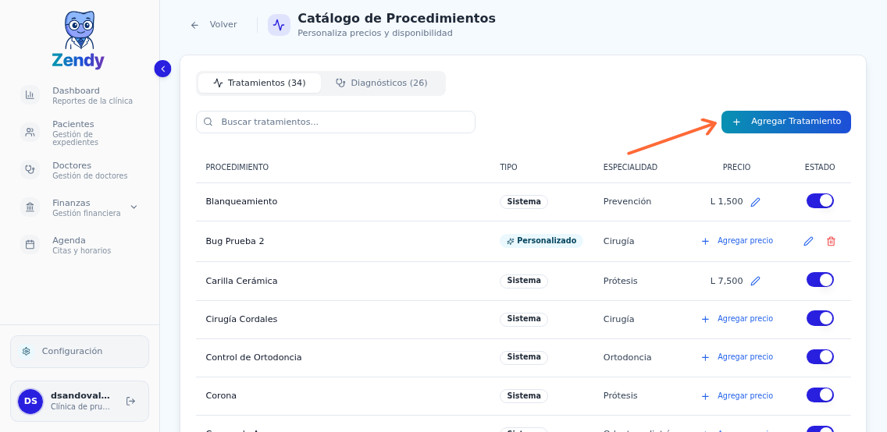Image resolution: width=887 pixels, height=432 pixels.
Task: Toggle Control de Ortodoncia status switch
Action: click(x=821, y=357)
